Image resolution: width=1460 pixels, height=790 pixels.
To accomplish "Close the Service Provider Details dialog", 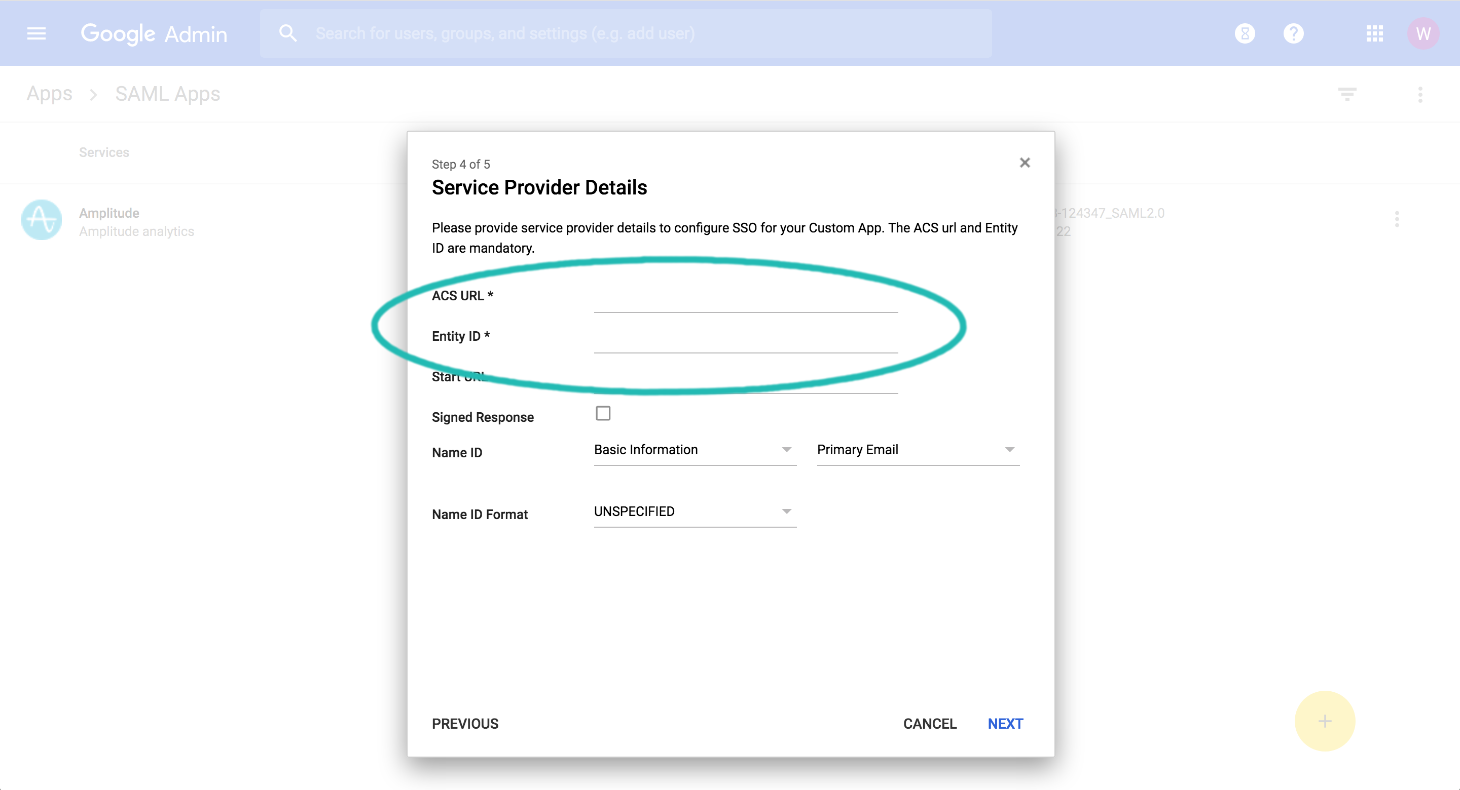I will 1025,163.
